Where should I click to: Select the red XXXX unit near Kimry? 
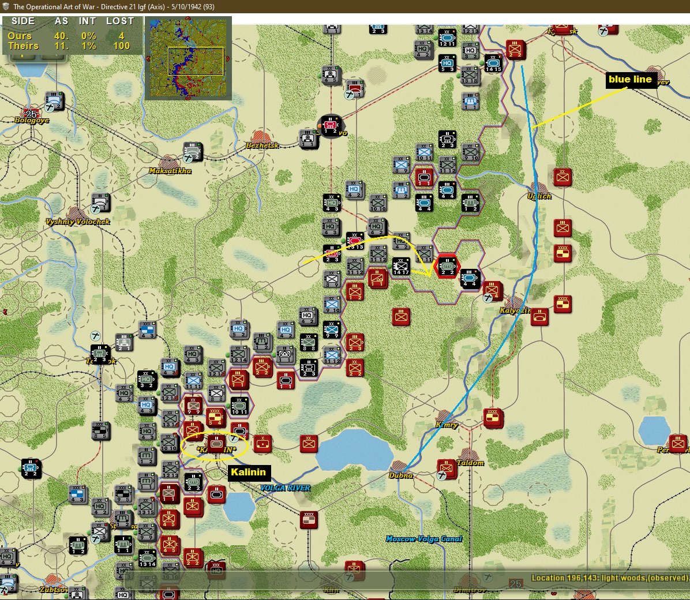[493, 417]
